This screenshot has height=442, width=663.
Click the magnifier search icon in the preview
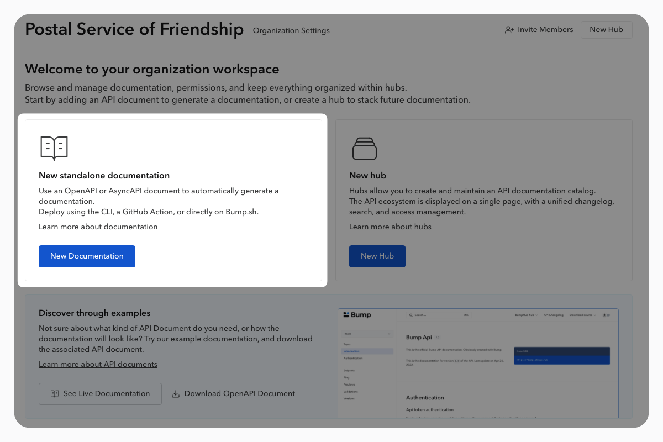412,315
